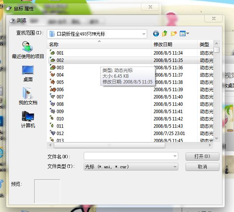Viewport: 234px width, 212px height.
Task: Click date 2008/8/5 11:34 of file 001
Action: click(x=168, y=53)
